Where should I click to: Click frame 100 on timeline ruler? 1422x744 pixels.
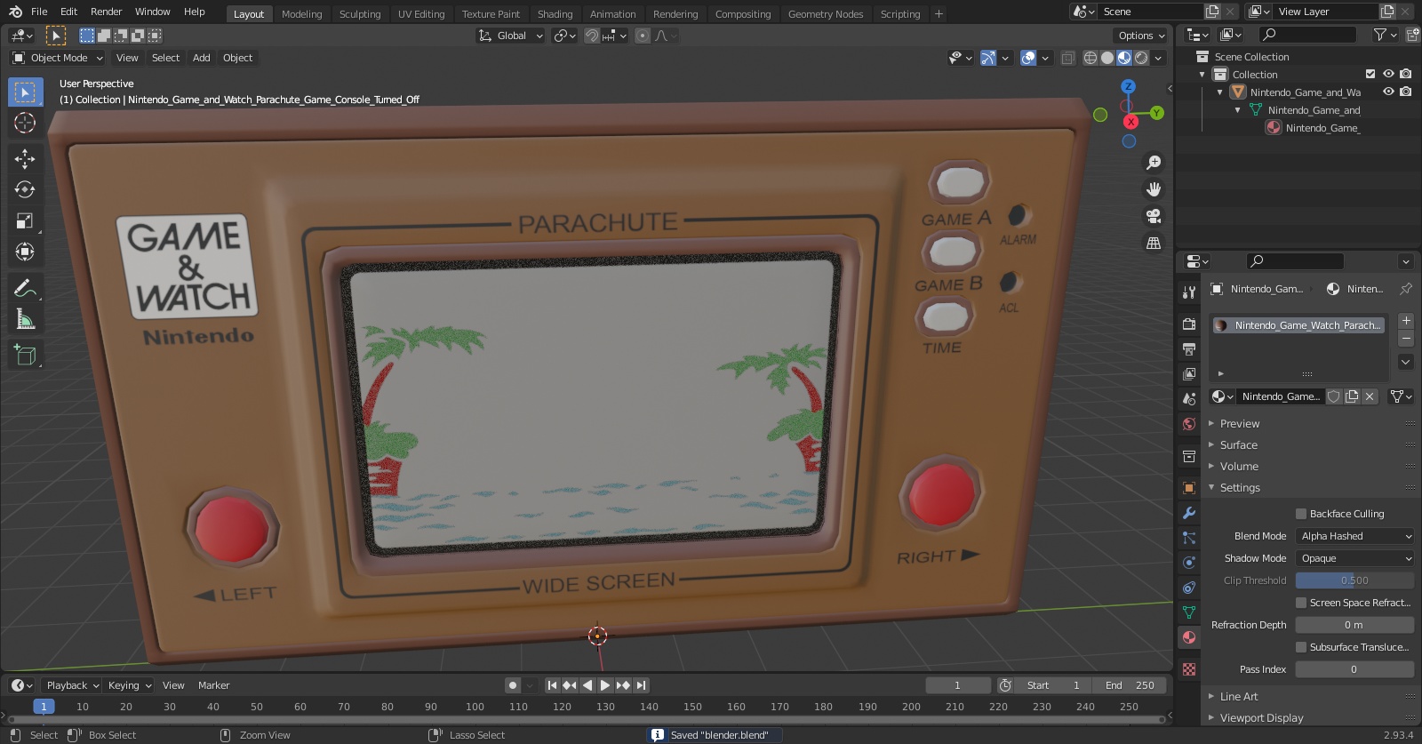pyautogui.click(x=475, y=707)
